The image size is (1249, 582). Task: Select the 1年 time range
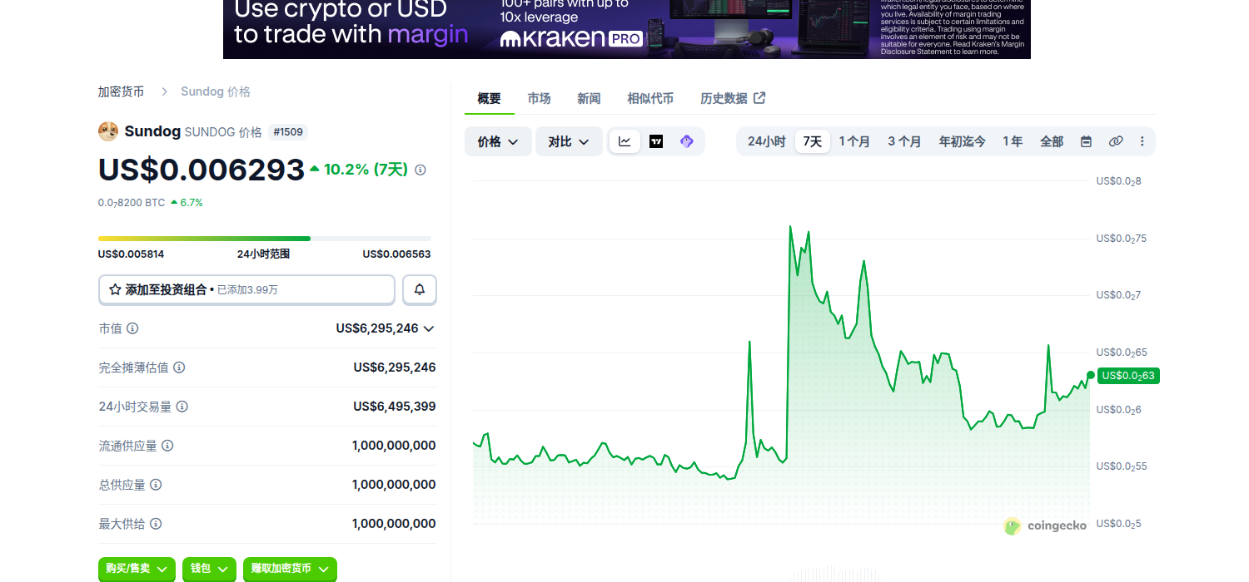coord(1013,141)
